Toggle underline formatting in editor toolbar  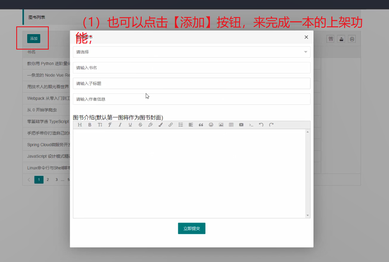point(130,125)
